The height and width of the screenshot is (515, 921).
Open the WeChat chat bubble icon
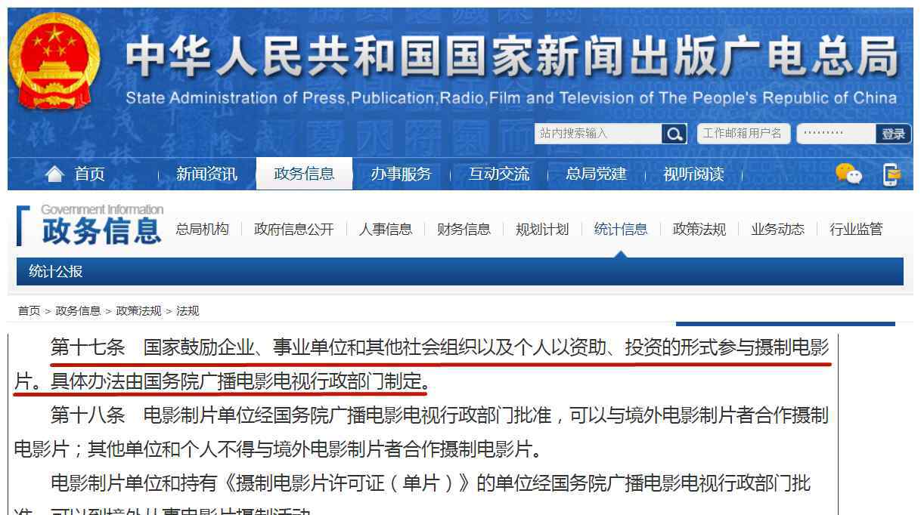pos(848,174)
